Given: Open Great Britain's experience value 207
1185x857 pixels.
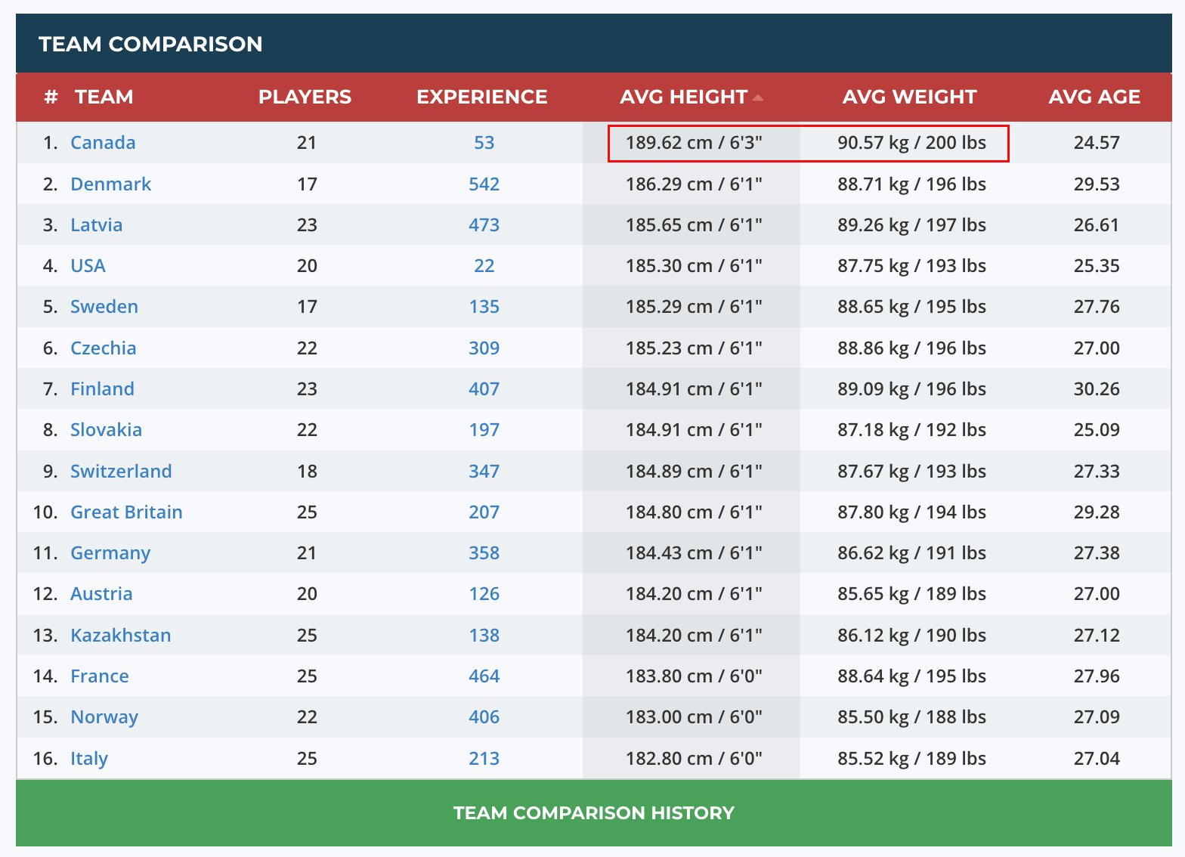Looking at the screenshot, I should [x=484, y=512].
